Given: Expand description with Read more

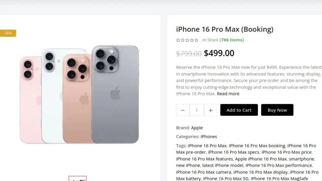Looking at the screenshot, I should pyautogui.click(x=228, y=94).
